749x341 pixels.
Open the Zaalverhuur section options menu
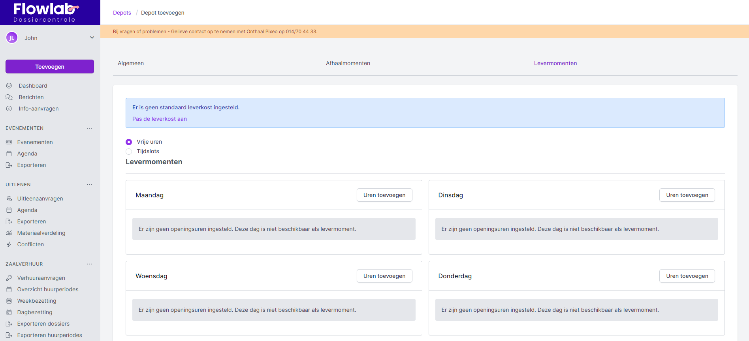(89, 264)
